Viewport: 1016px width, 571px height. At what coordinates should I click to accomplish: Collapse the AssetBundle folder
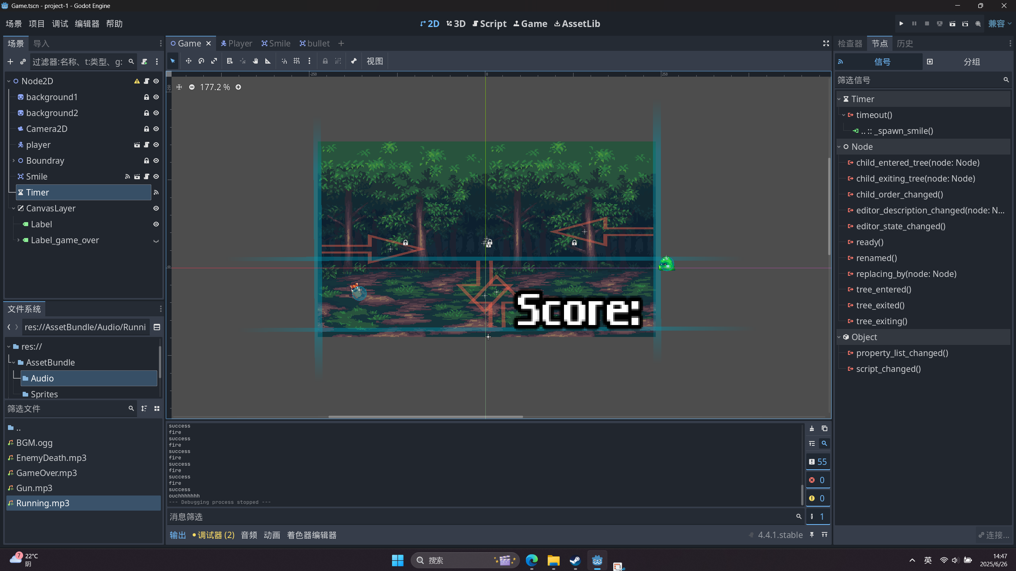click(14, 362)
